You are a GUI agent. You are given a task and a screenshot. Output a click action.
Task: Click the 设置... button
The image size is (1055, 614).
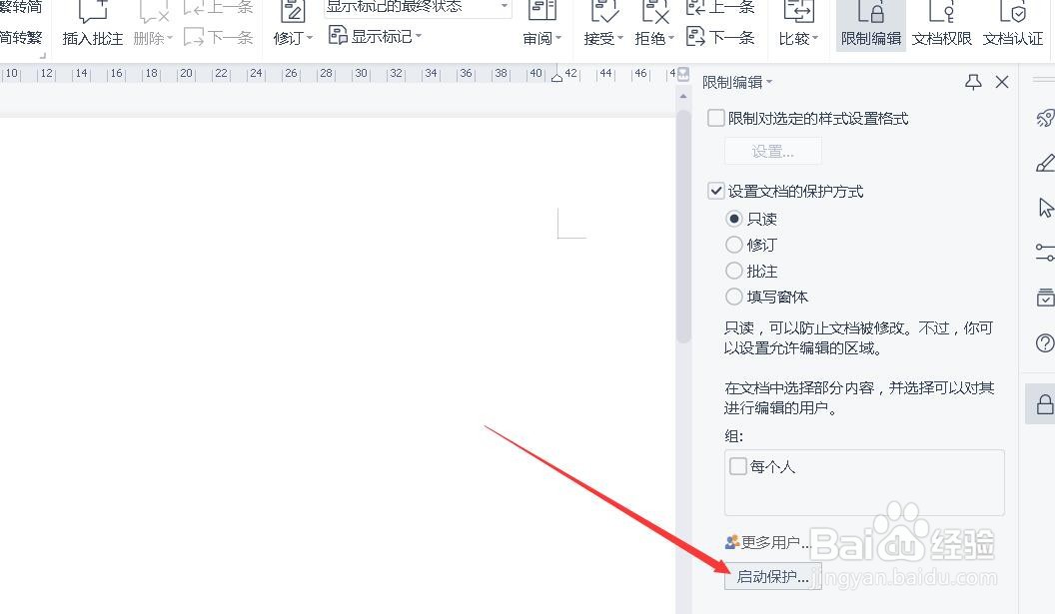[773, 152]
